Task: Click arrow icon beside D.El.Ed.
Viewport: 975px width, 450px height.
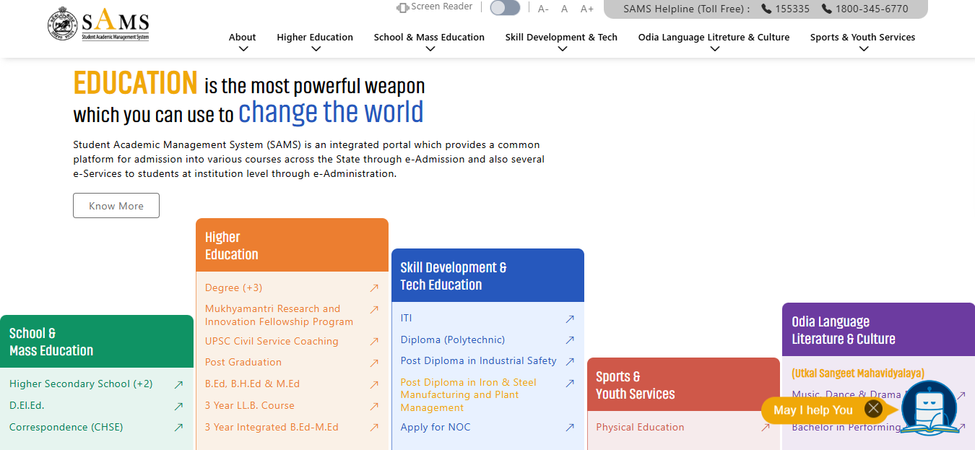Action: click(178, 407)
